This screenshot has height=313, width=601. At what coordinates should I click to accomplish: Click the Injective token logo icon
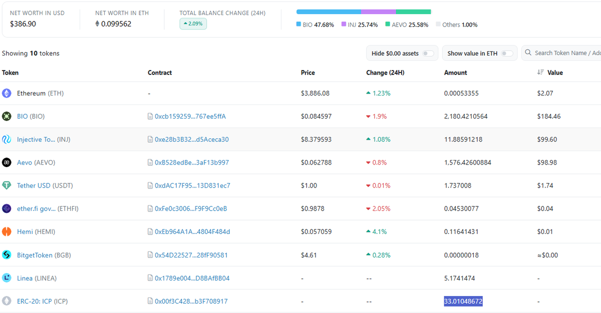click(x=7, y=139)
